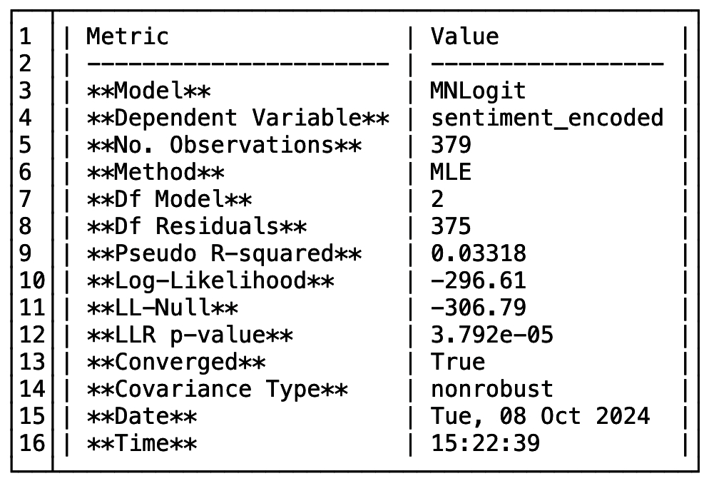
Task: Click the Converged value True
Action: [458, 362]
